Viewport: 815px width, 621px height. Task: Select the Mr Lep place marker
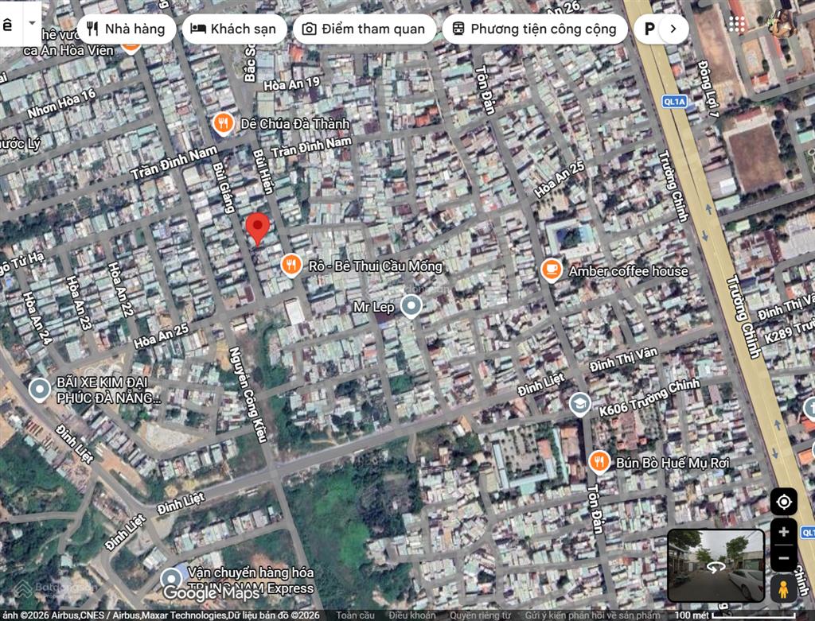coord(411,306)
